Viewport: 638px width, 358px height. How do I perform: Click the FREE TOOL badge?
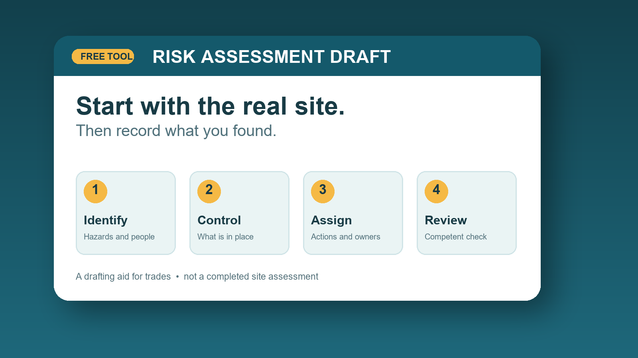[103, 56]
